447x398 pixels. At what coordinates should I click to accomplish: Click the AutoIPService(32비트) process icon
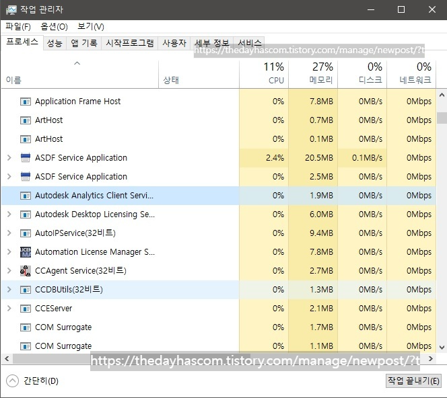(x=26, y=233)
